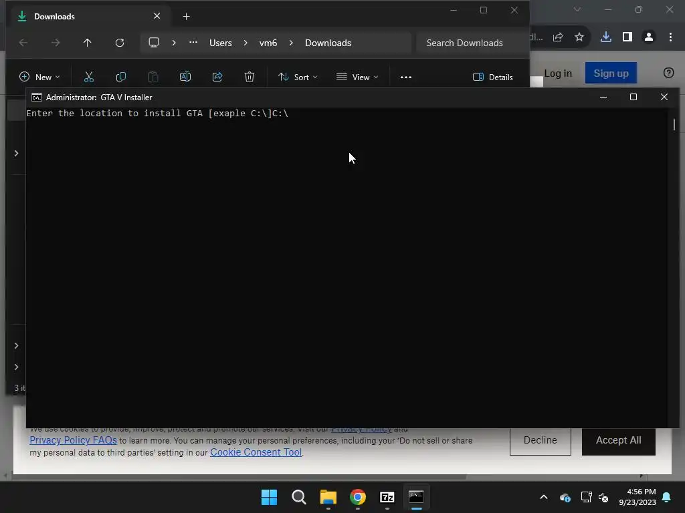
Task: Open the Cookie Consent Tool link
Action: point(256,452)
